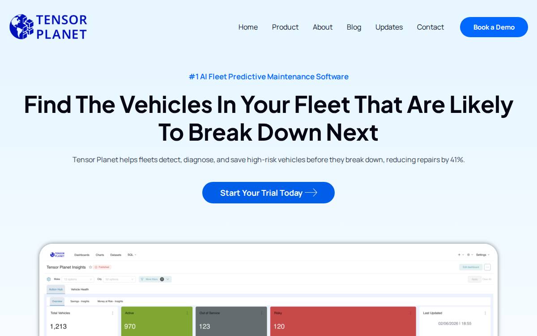
Task: Open the Make filter dropdown
Action: [x=79, y=279]
